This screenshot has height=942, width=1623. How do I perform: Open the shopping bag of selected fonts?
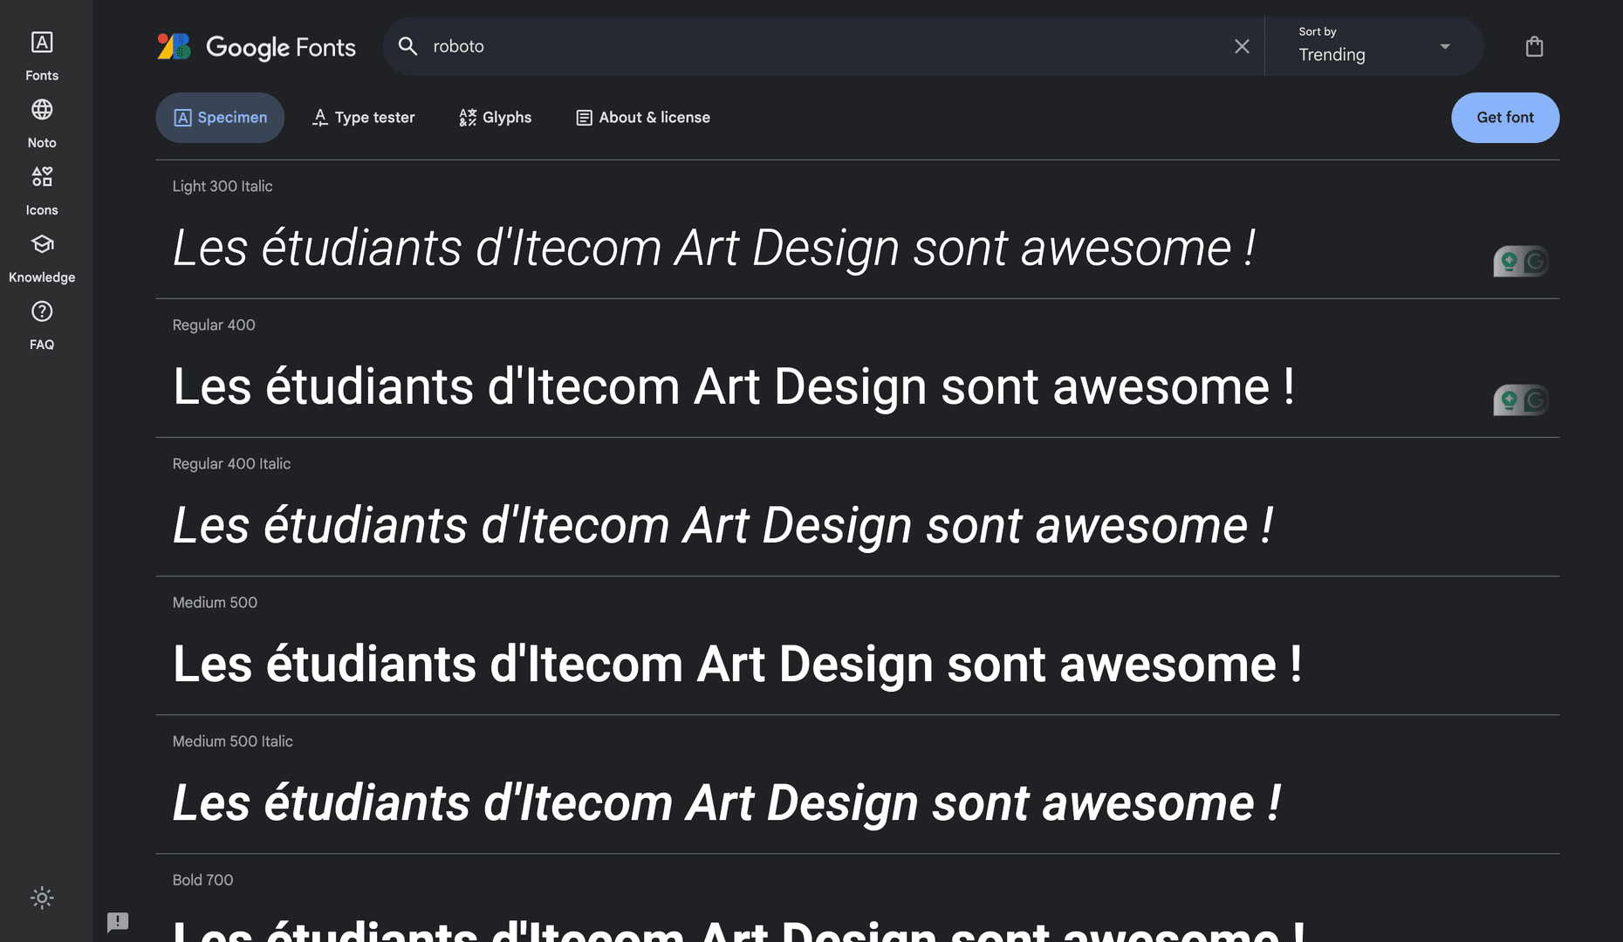1534,46
